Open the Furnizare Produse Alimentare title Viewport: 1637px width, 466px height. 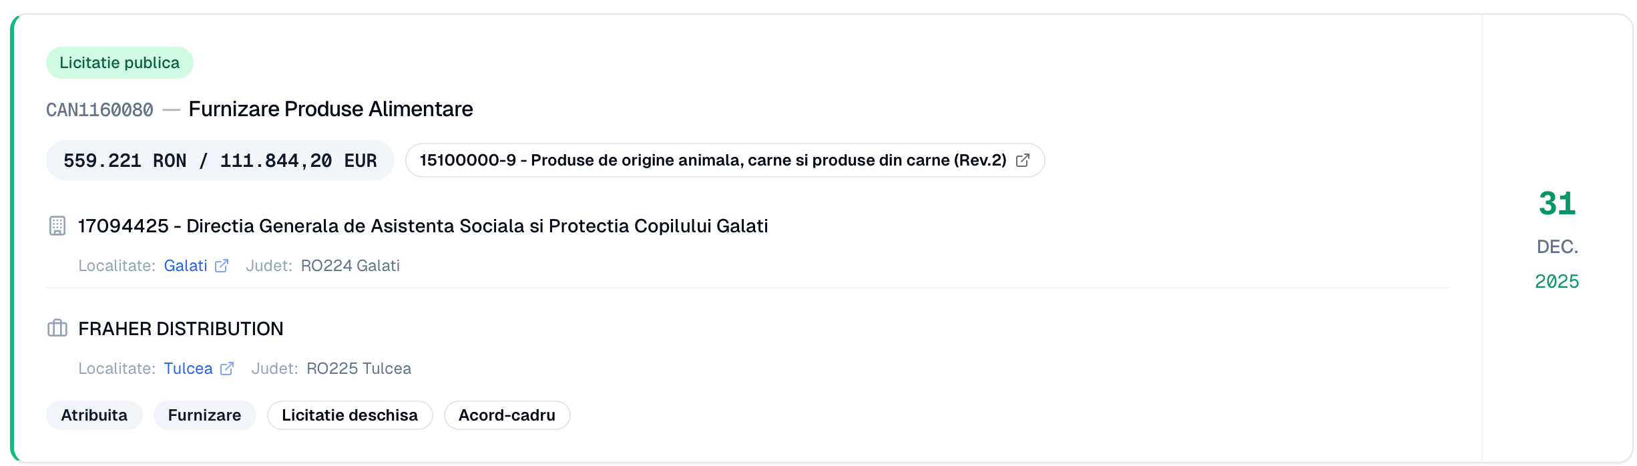coord(330,109)
